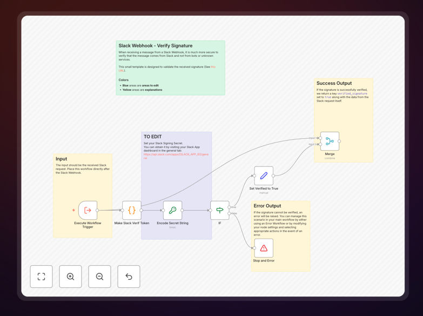423x316 pixels.
Task: Click the Merge node label
Action: click(x=330, y=154)
